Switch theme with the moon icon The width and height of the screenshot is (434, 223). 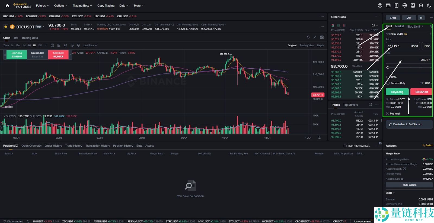click(x=429, y=5)
